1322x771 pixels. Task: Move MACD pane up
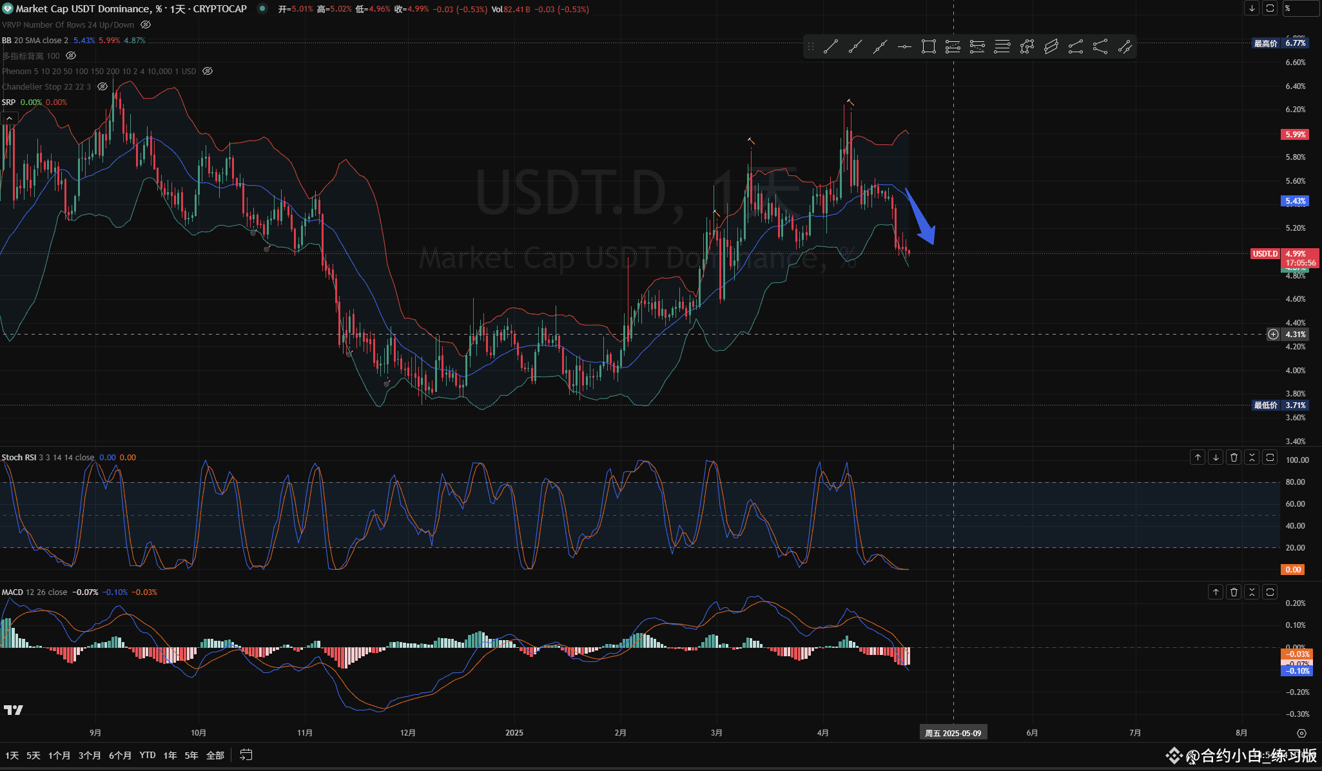(1216, 592)
